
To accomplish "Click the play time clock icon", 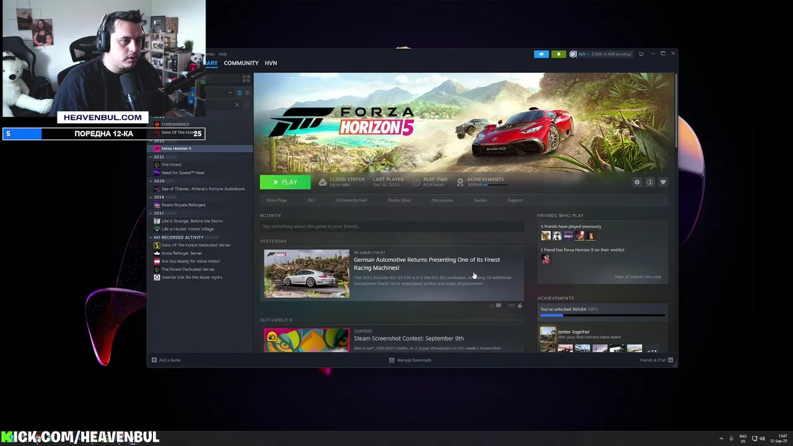I will tap(416, 182).
